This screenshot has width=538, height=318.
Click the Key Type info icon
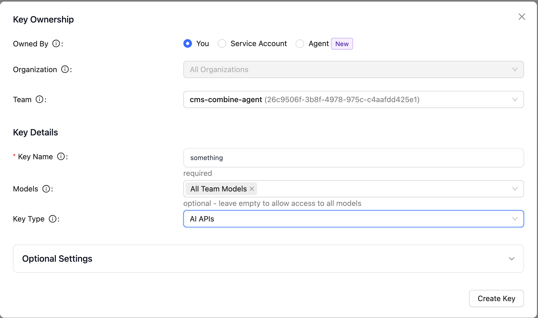(53, 219)
